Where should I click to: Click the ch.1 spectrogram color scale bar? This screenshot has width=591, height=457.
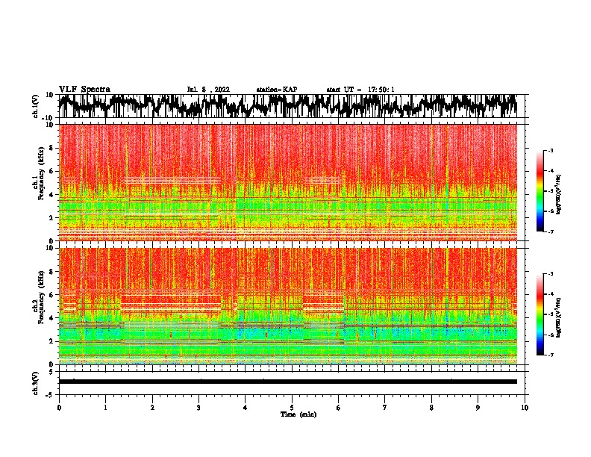pos(540,191)
